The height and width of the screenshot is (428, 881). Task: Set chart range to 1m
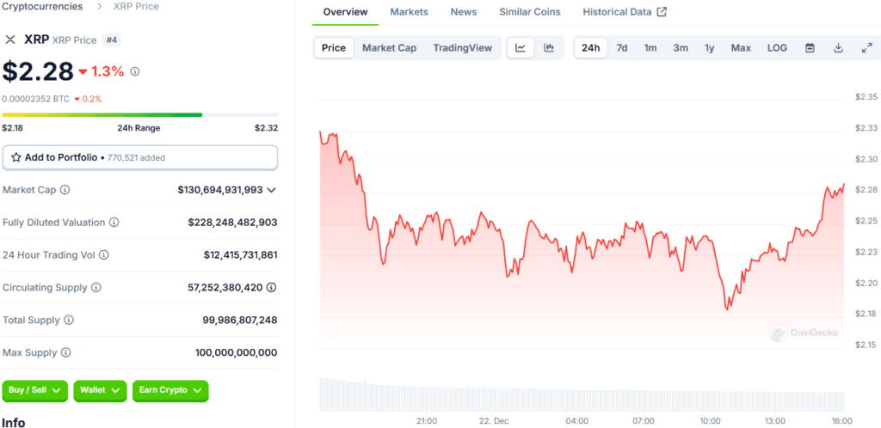click(x=650, y=48)
